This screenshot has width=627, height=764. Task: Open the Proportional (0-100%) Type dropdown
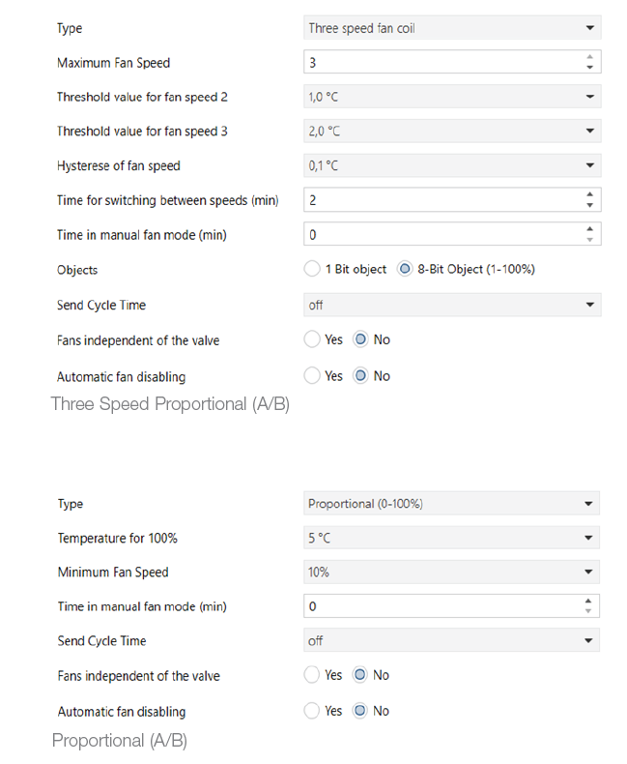point(451,503)
